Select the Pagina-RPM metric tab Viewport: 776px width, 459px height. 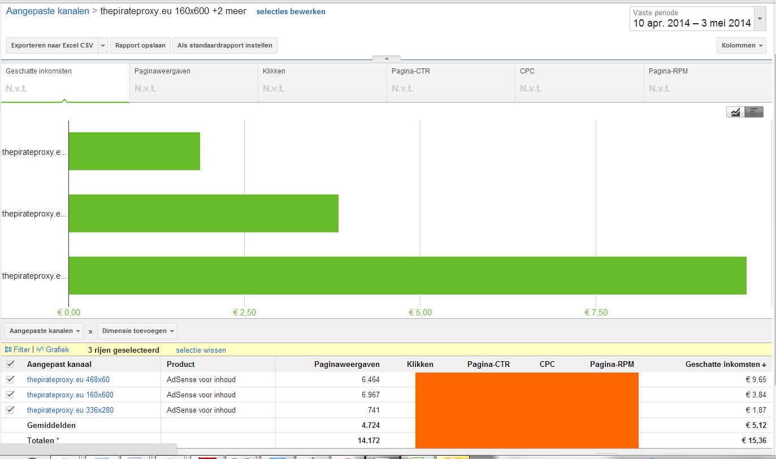pyautogui.click(x=708, y=83)
